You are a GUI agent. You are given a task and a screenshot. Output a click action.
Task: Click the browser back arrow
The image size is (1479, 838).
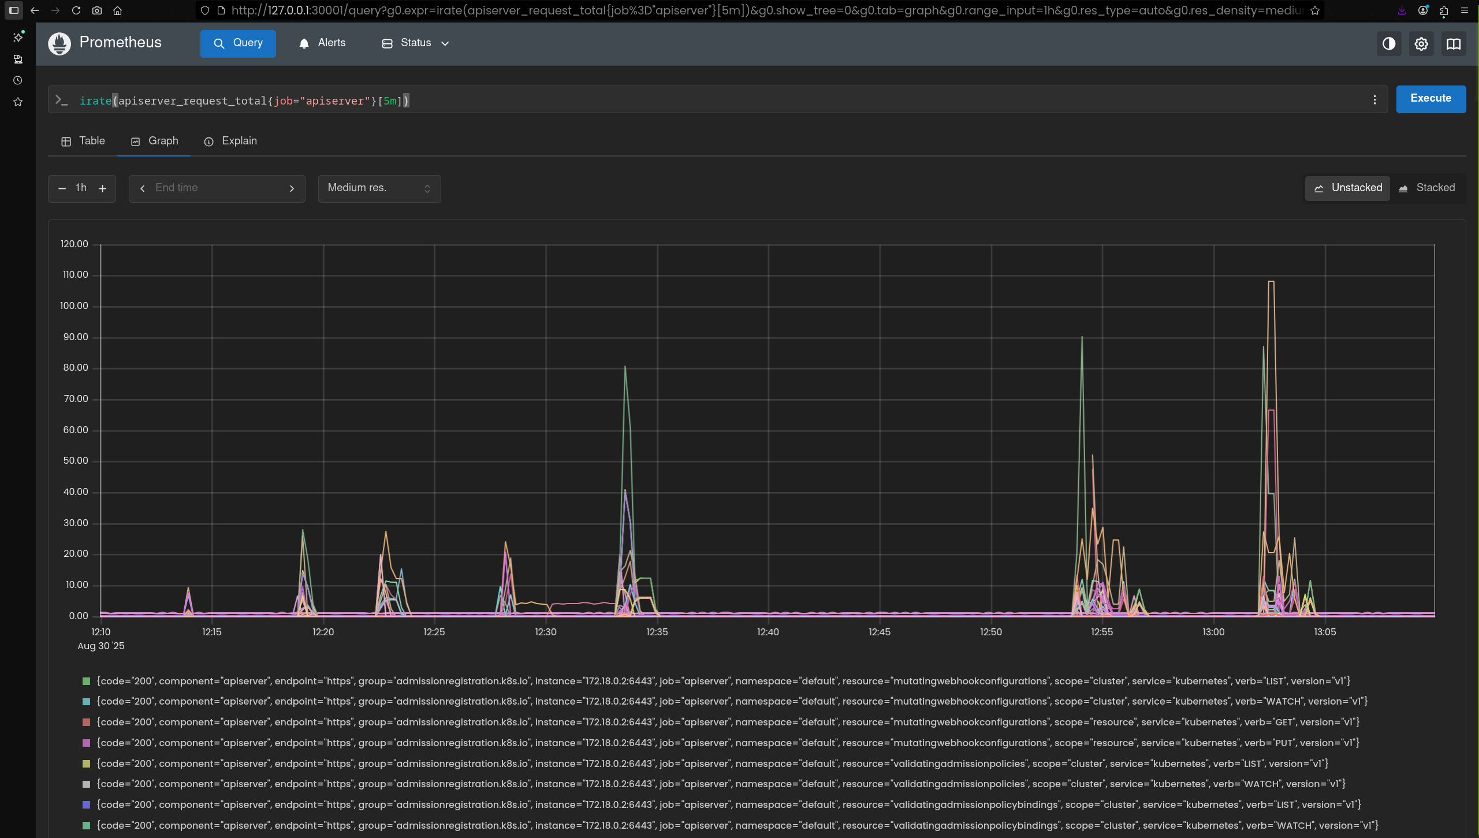[x=35, y=10]
